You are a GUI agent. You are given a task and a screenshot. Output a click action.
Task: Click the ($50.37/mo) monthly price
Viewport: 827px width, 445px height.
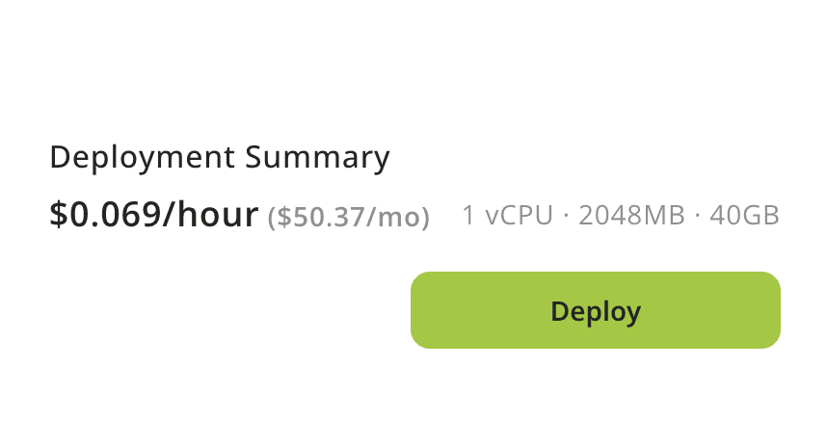348,217
